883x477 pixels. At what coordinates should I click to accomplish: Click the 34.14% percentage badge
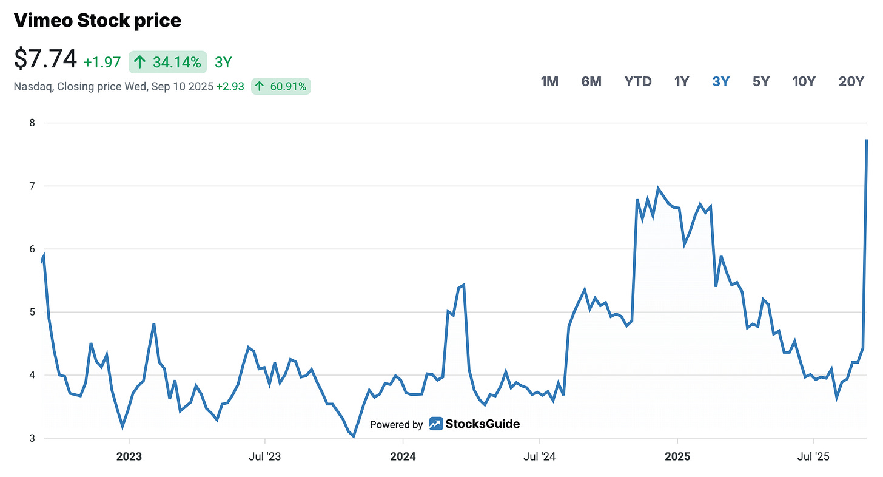pos(167,61)
